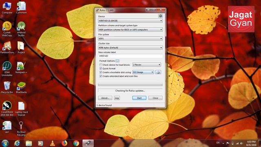Open the ISO Image boot type dropdown
261x147 pixels.
click(x=143, y=72)
